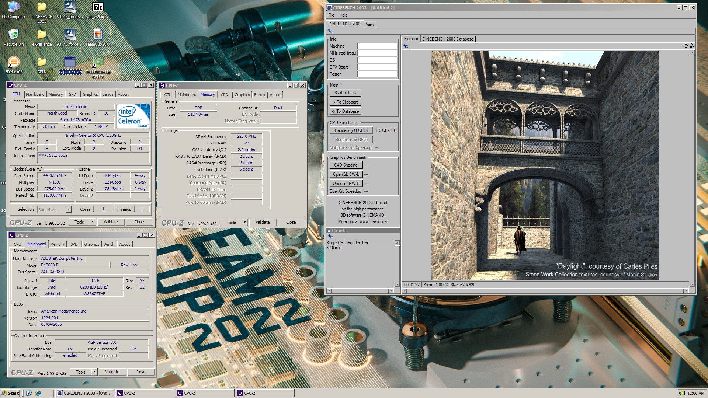Launch the TechPowerUp GPU-Z shortcut
The image size is (708, 398).
tap(98, 67)
